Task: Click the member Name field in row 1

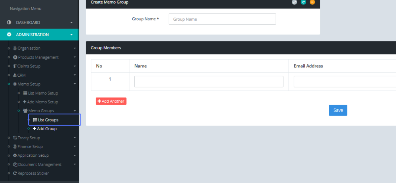Action: 209,82
